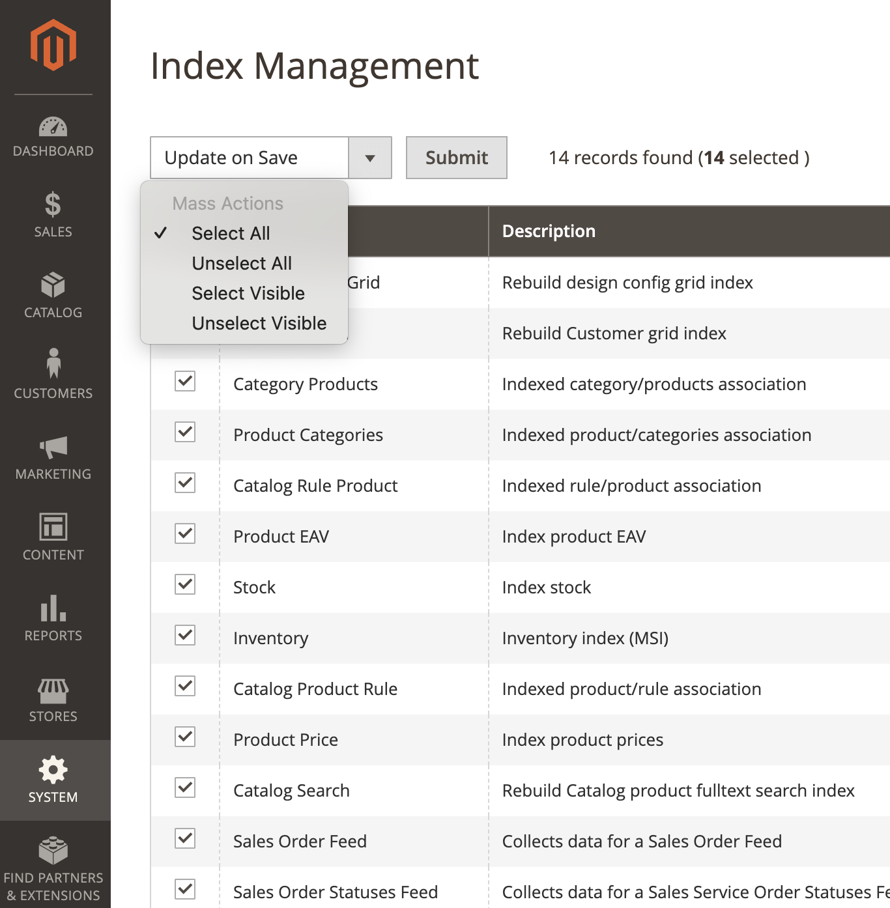Click the Update on Save selector
Image resolution: width=890 pixels, height=908 pixels.
click(x=249, y=158)
